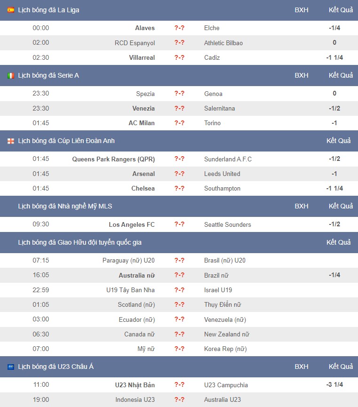
Task: Open Kết Quả for Cúp Liên Đoàn Anh
Action: 339,141
